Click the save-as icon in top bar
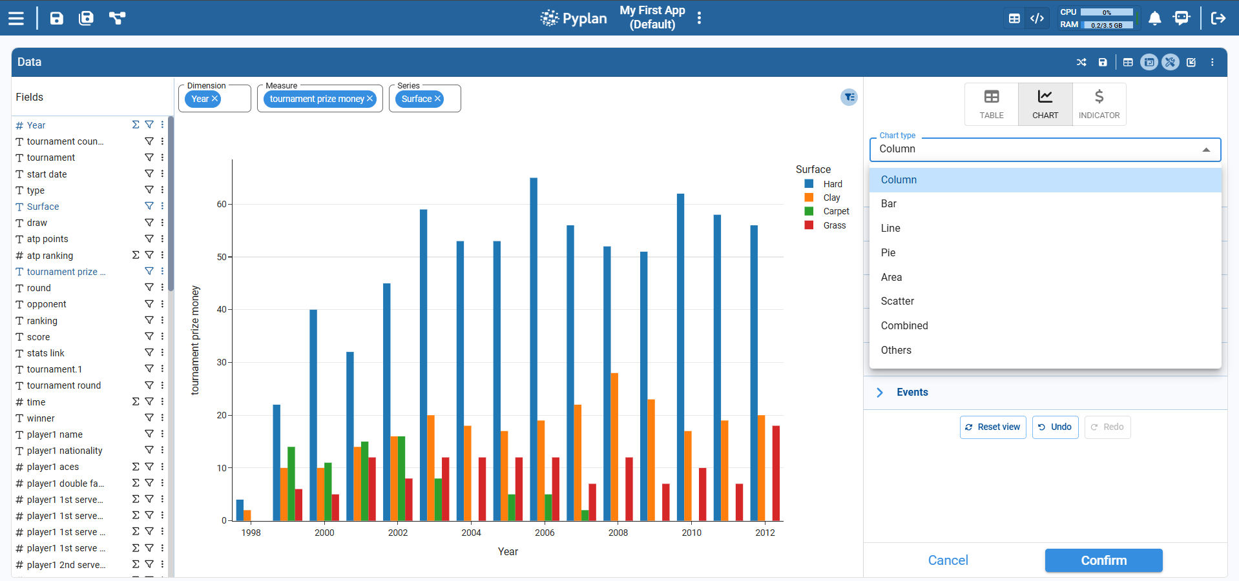Image resolution: width=1239 pixels, height=581 pixels. pos(86,18)
